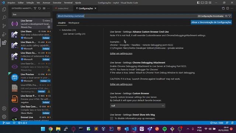Open the Arquivo menu
Screen dimensions: 236x133
(x=11, y=3)
